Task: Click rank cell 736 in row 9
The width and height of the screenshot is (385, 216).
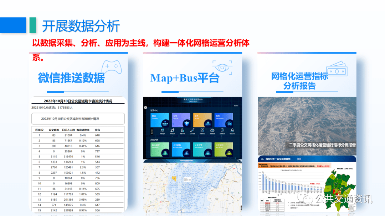Action: pyautogui.click(x=97, y=178)
